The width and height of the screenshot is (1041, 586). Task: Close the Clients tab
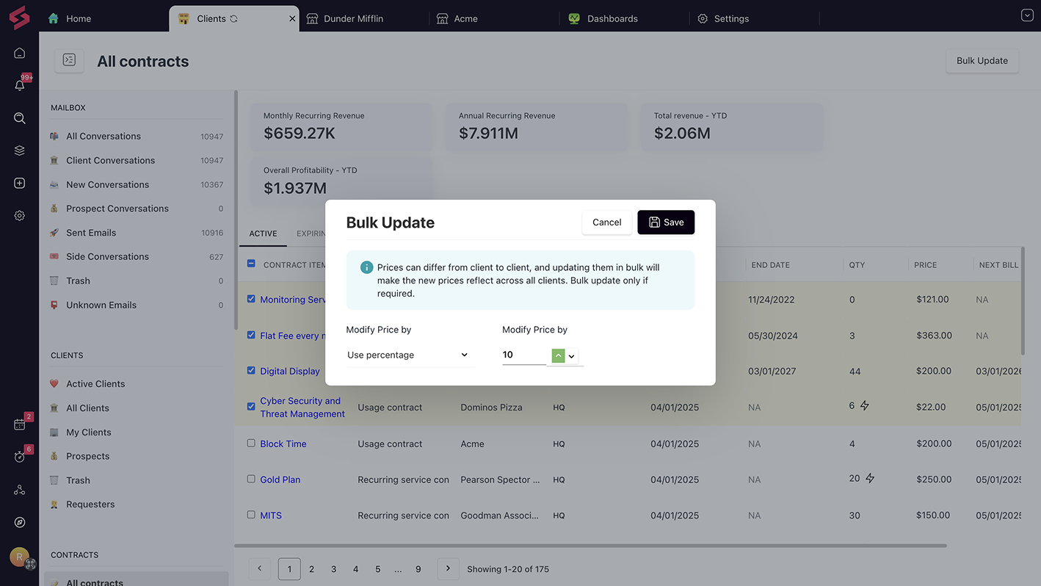click(x=292, y=19)
